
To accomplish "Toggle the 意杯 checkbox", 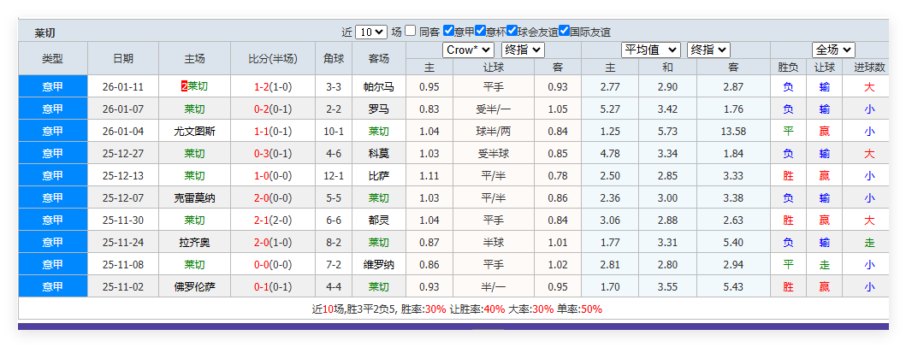I will click(481, 31).
